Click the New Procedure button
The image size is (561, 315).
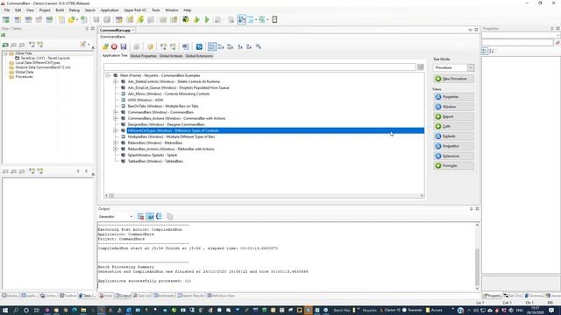coord(454,79)
